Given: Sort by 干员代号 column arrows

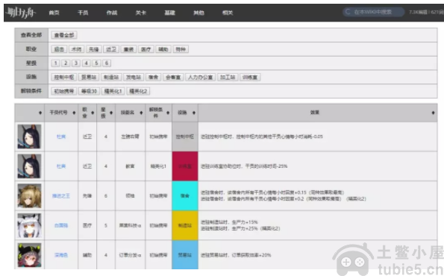Looking at the screenshot, I should (x=74, y=113).
